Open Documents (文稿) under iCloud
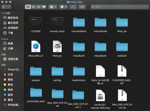 (x=8, y=49)
